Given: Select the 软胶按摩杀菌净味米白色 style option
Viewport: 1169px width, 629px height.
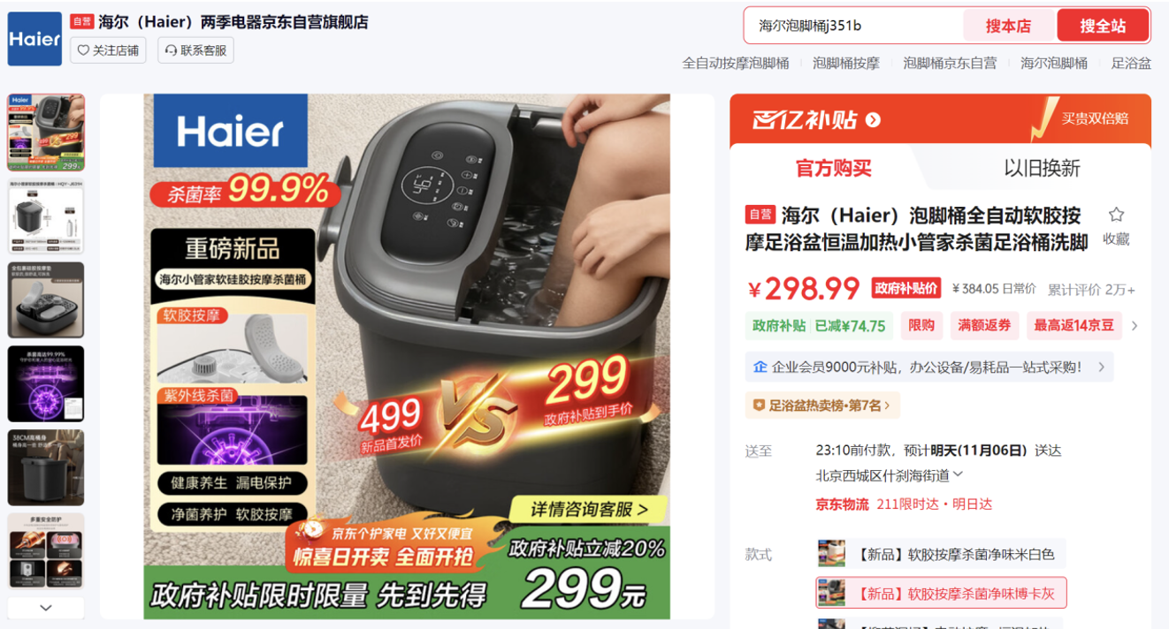Looking at the screenshot, I should click(x=941, y=554).
